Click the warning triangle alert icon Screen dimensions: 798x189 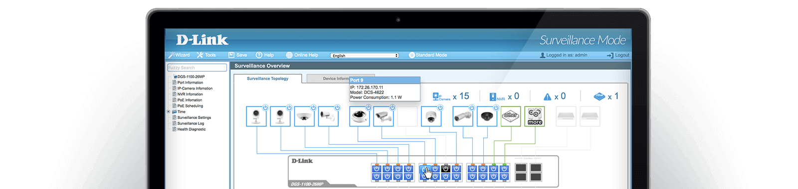pos(547,97)
